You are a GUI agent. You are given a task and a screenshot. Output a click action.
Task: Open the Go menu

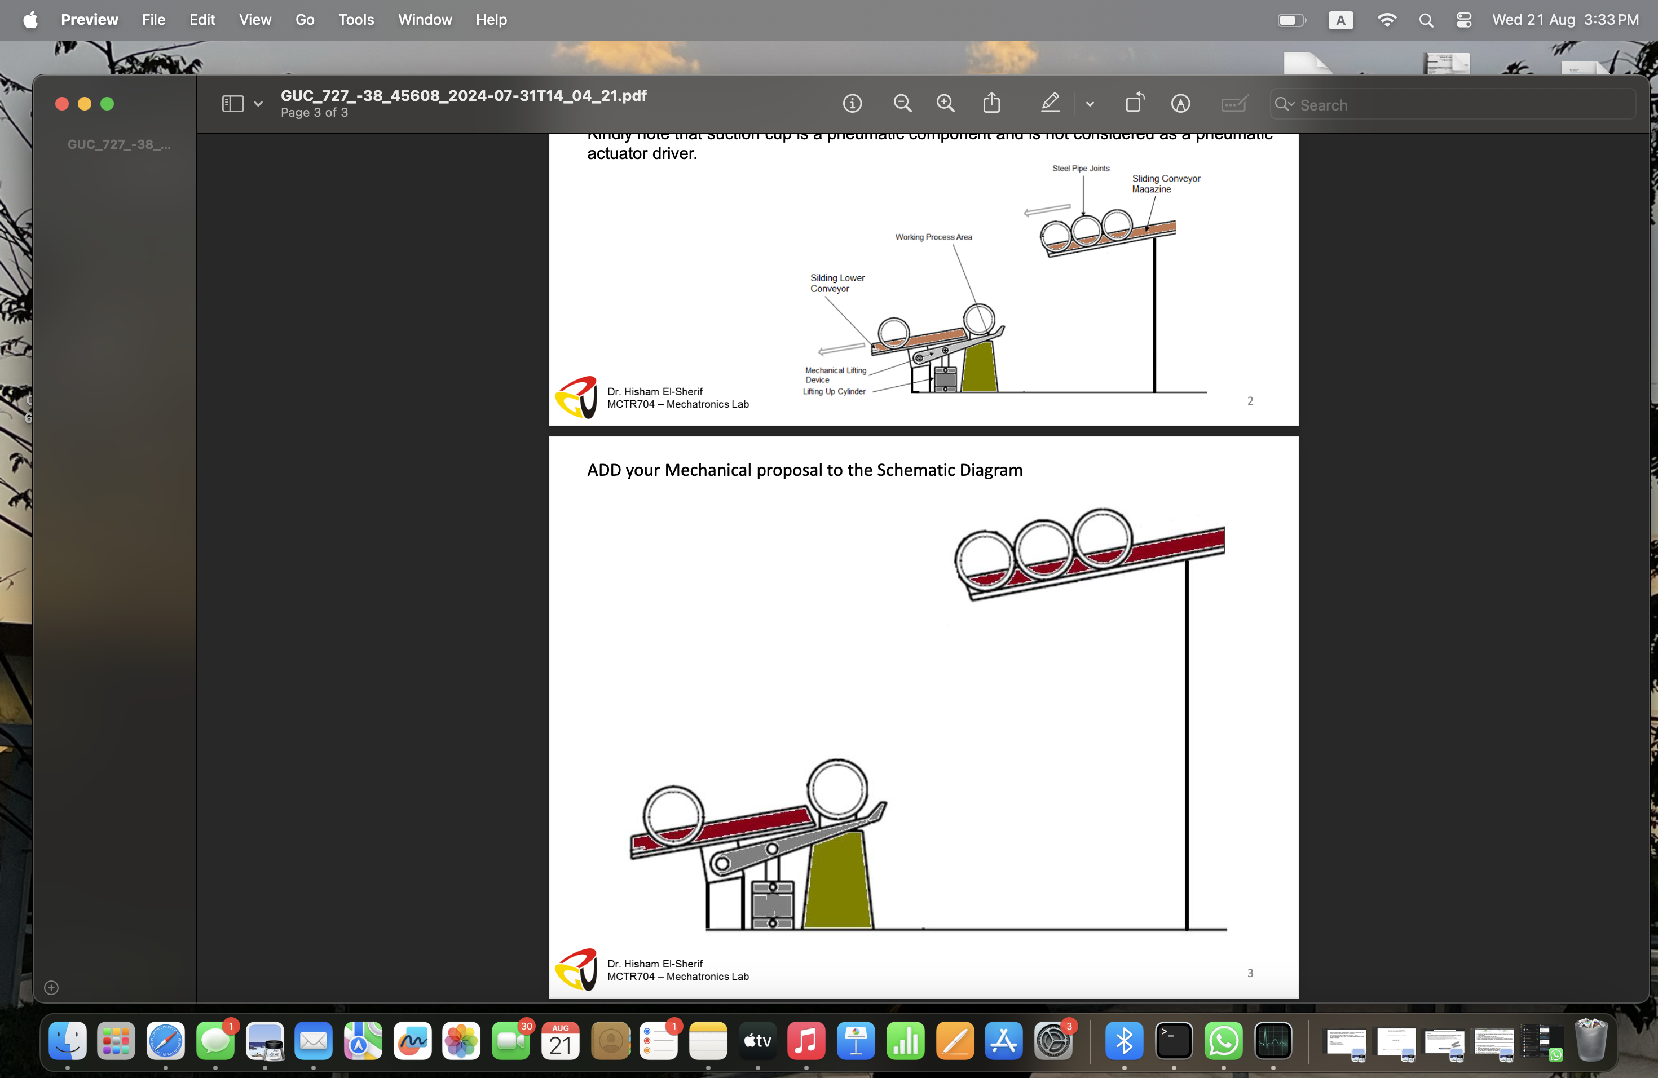[305, 20]
